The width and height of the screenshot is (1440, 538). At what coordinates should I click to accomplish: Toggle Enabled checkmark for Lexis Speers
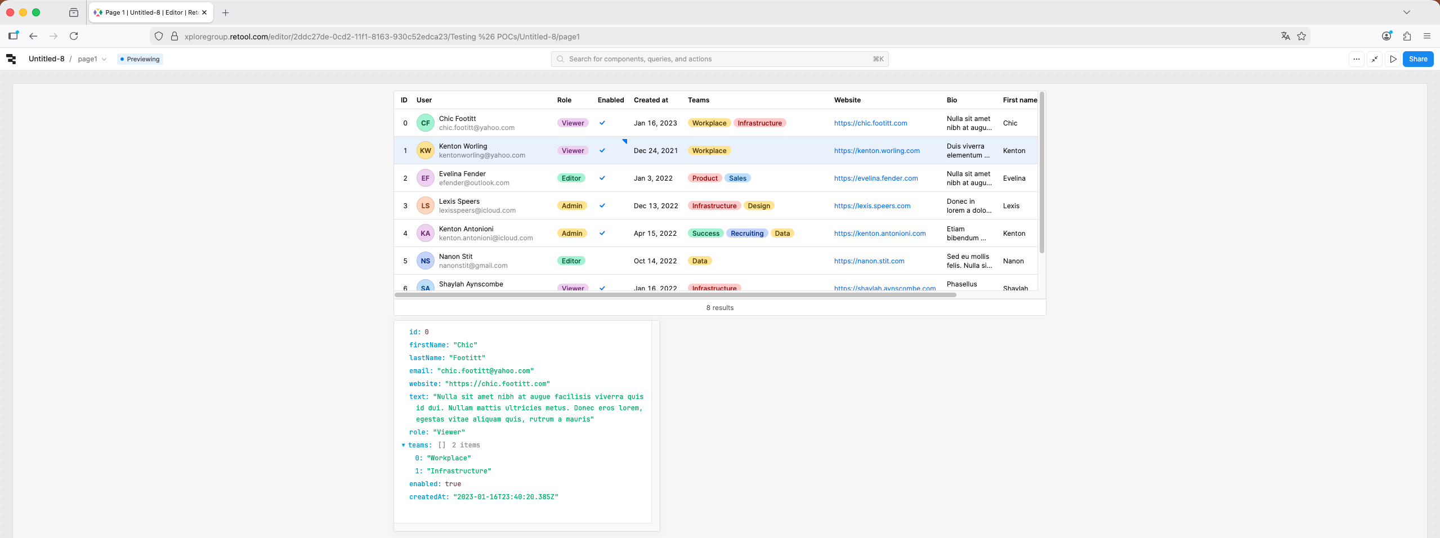coord(602,205)
